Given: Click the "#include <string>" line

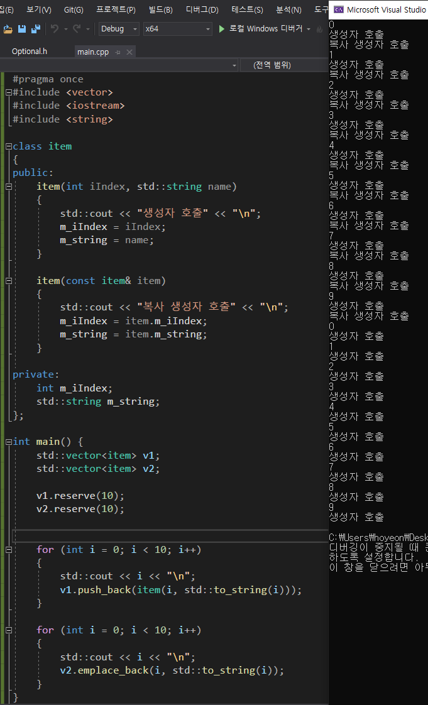Looking at the screenshot, I should click(63, 119).
